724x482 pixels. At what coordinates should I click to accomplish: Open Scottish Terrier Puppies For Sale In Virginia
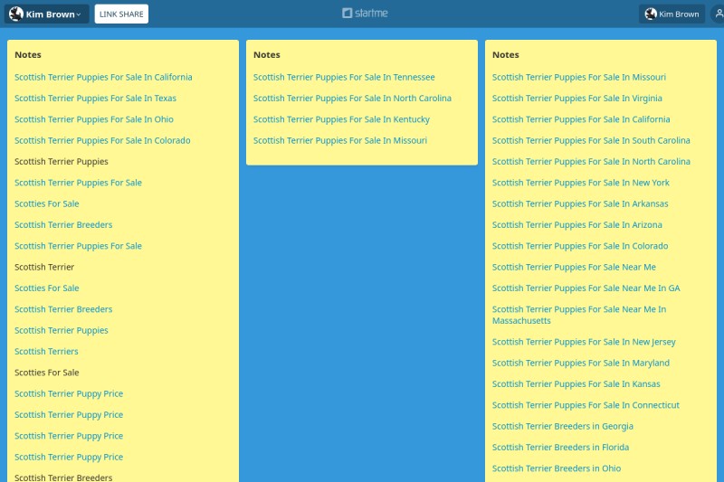pos(576,99)
